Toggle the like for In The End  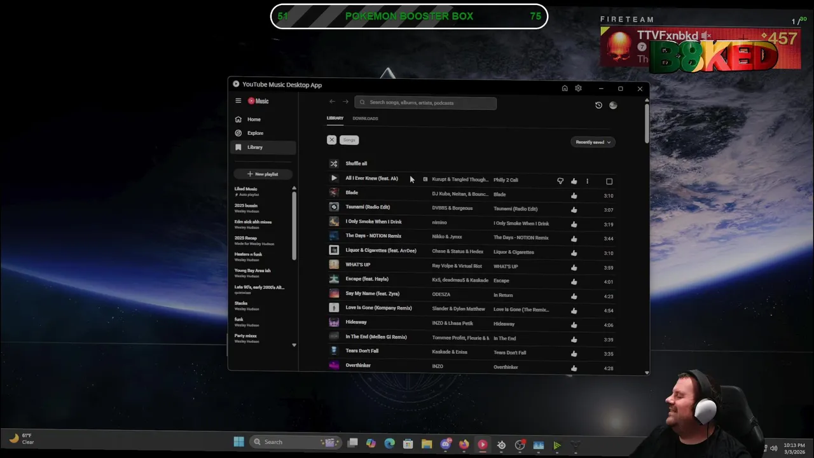574,340
